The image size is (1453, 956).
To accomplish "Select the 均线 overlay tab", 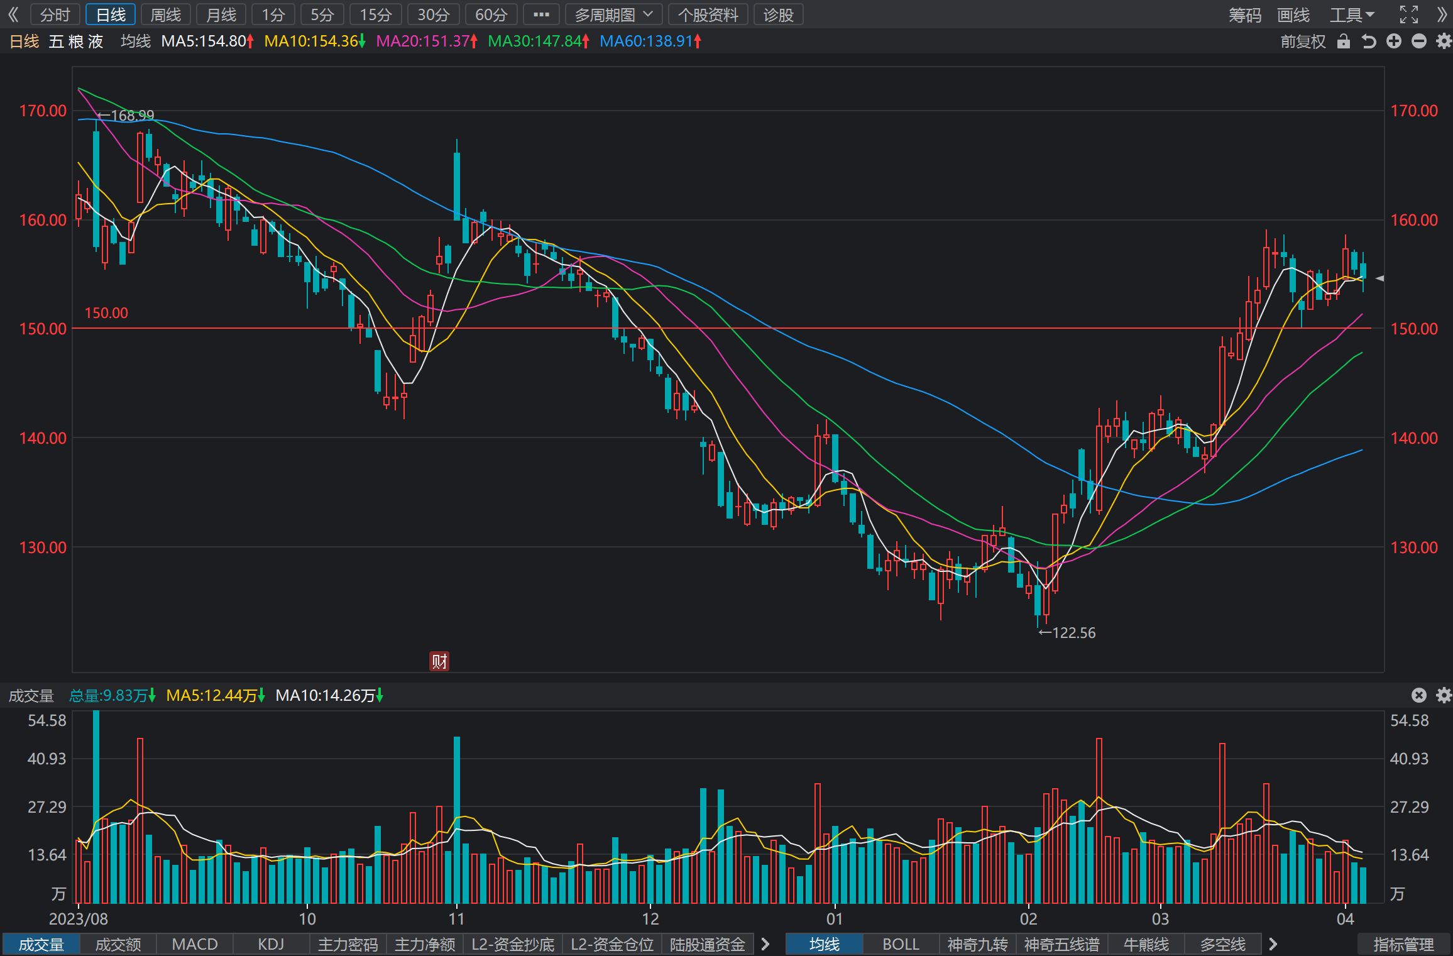I will tap(824, 944).
